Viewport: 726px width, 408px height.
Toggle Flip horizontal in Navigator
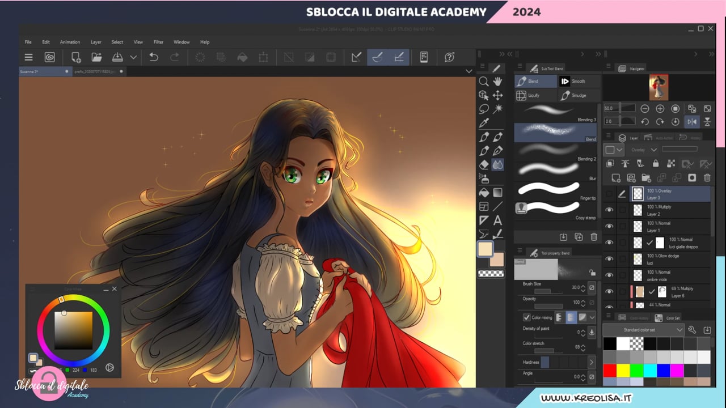point(692,121)
